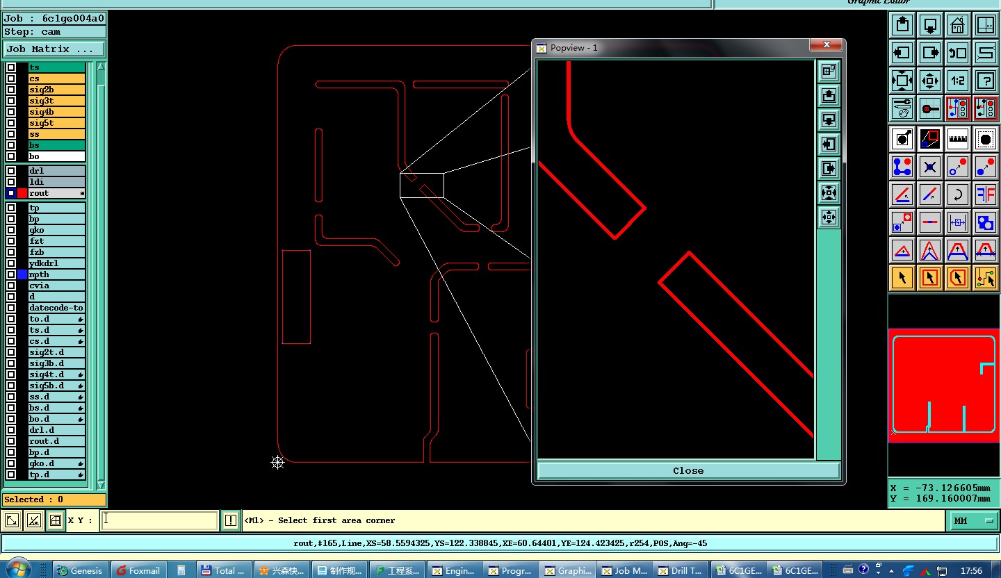Click the question mark help icon
Image resolution: width=1001 pixels, height=578 pixels.
tap(986, 81)
